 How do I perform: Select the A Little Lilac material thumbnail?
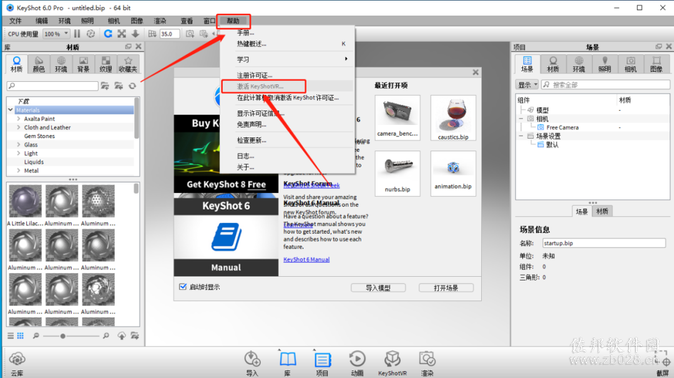pyautogui.click(x=26, y=201)
